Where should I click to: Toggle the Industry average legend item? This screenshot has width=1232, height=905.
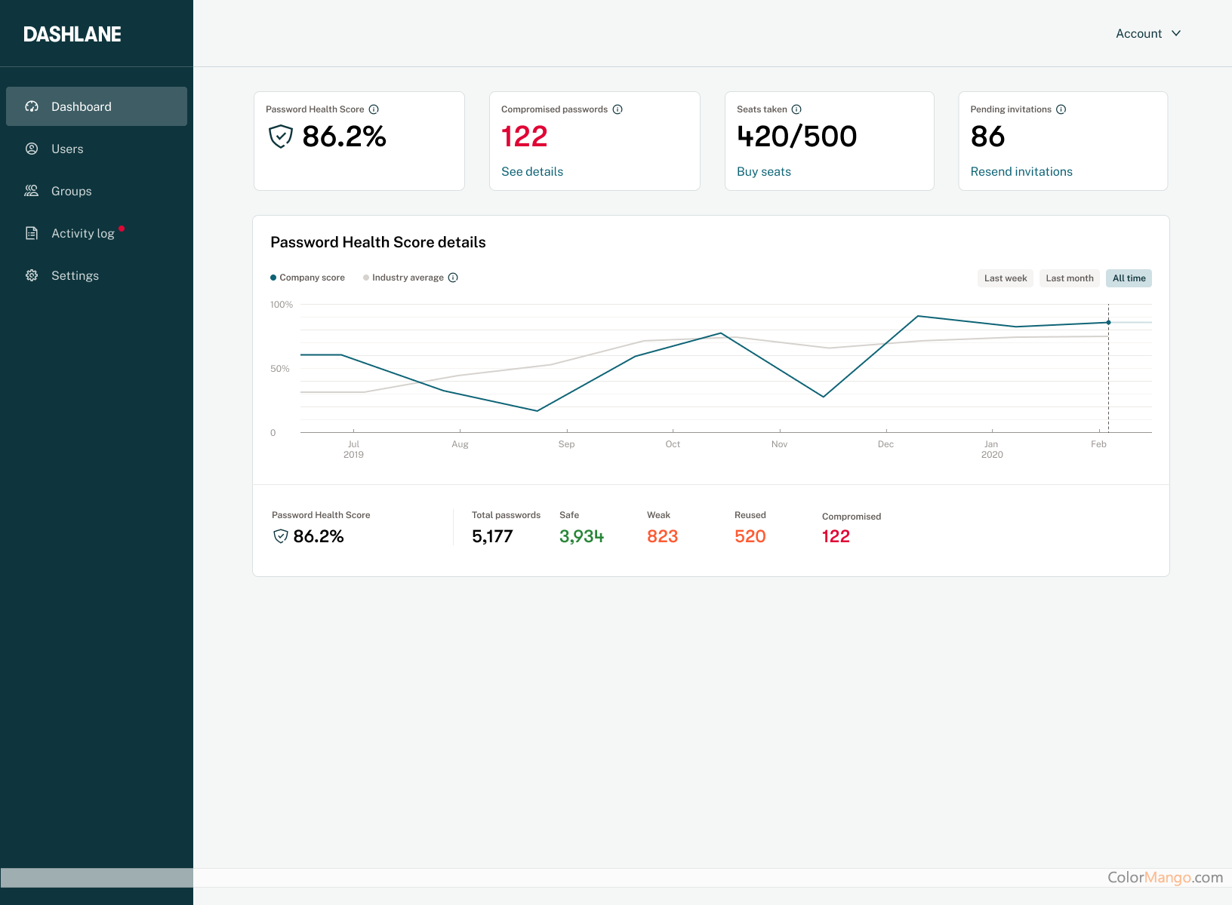(404, 278)
